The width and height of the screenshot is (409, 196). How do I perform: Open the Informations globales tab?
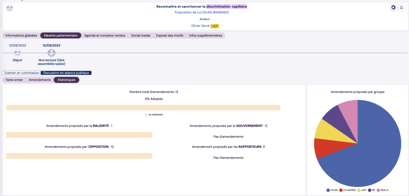click(21, 36)
